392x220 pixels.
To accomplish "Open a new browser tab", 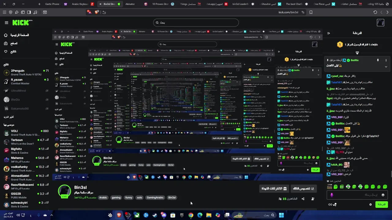I will click(39, 4).
